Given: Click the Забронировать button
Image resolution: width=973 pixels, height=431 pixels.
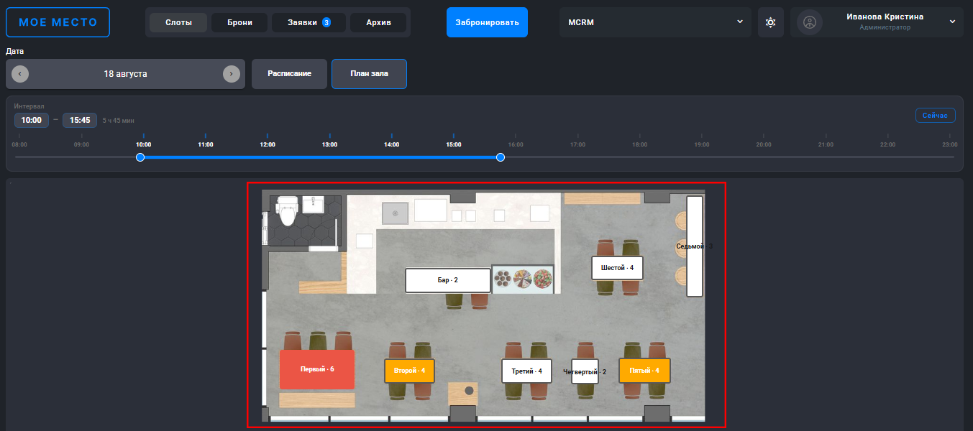Looking at the screenshot, I should 487,22.
